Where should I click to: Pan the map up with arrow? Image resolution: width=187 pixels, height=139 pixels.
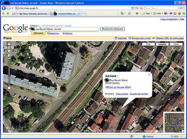coord(9,44)
